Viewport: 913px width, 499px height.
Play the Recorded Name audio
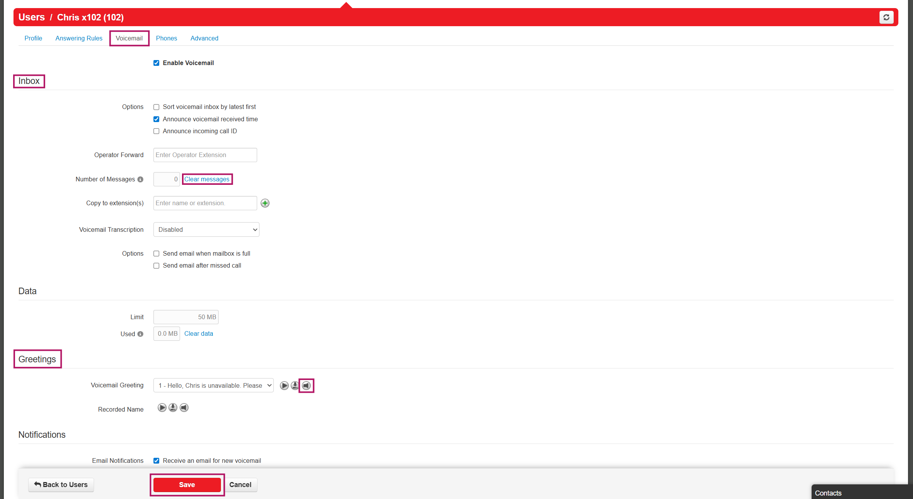pyautogui.click(x=162, y=408)
